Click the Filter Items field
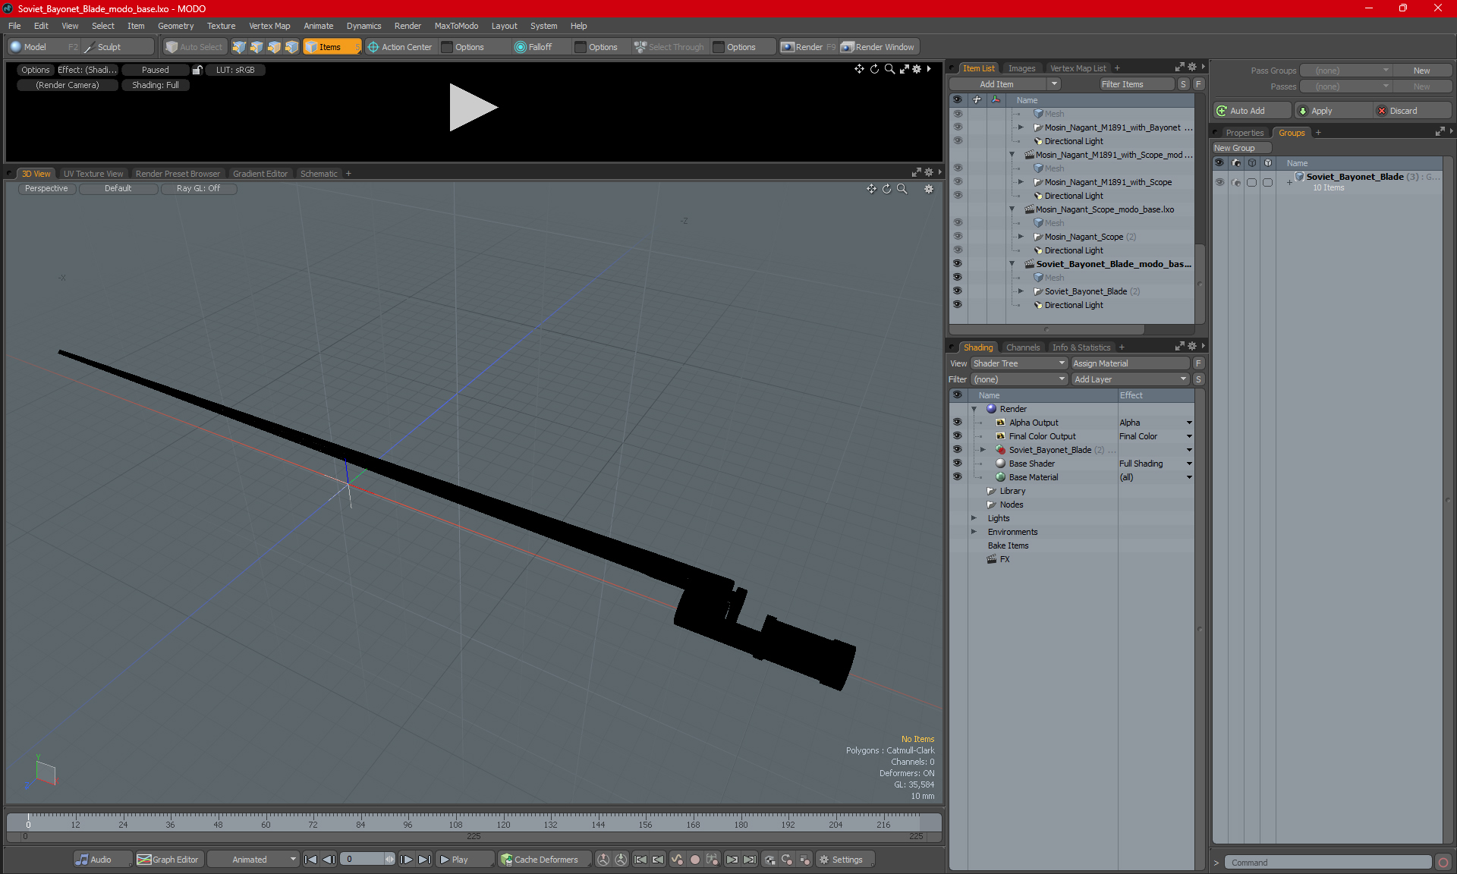The height and width of the screenshot is (874, 1457). point(1137,84)
